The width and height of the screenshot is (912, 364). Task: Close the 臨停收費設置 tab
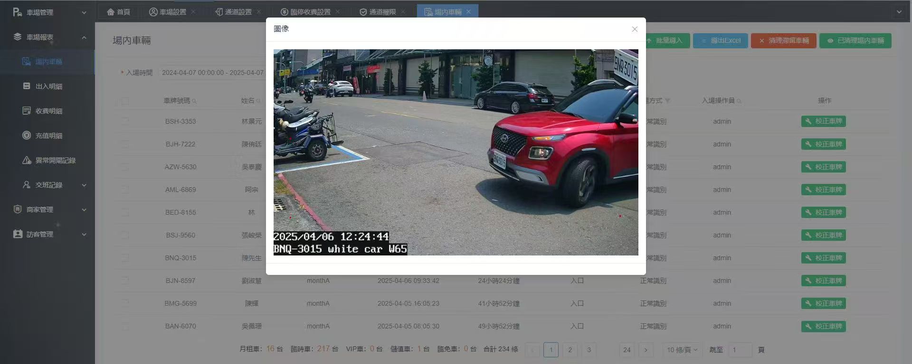click(338, 12)
